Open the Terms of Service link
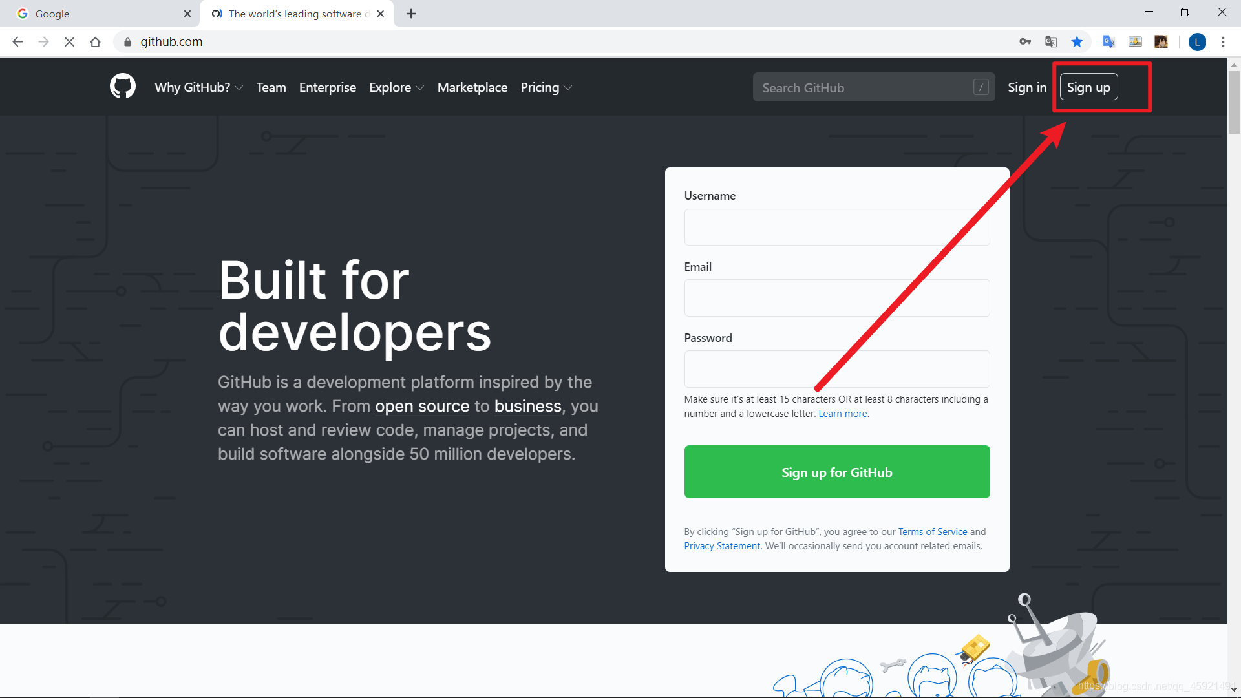 932,531
